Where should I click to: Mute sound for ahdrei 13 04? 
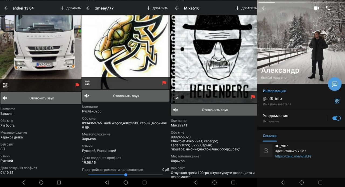pyautogui.click(x=41, y=98)
